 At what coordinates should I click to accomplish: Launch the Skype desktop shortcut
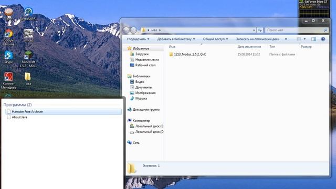(x=8, y=57)
